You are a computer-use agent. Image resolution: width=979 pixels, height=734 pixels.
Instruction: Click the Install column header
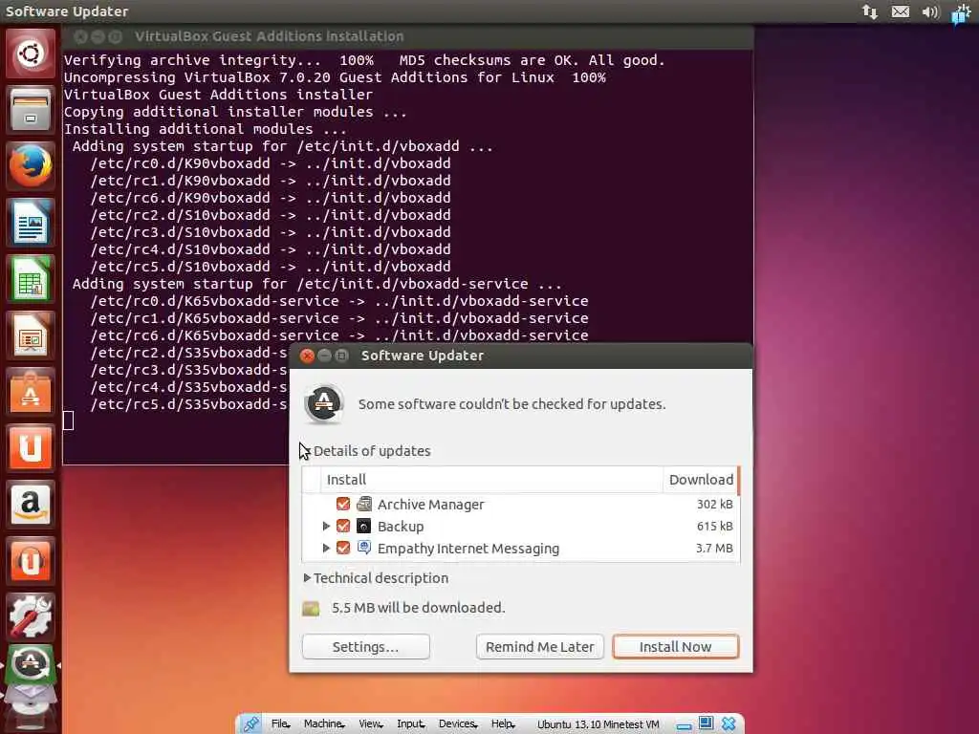[x=491, y=480]
